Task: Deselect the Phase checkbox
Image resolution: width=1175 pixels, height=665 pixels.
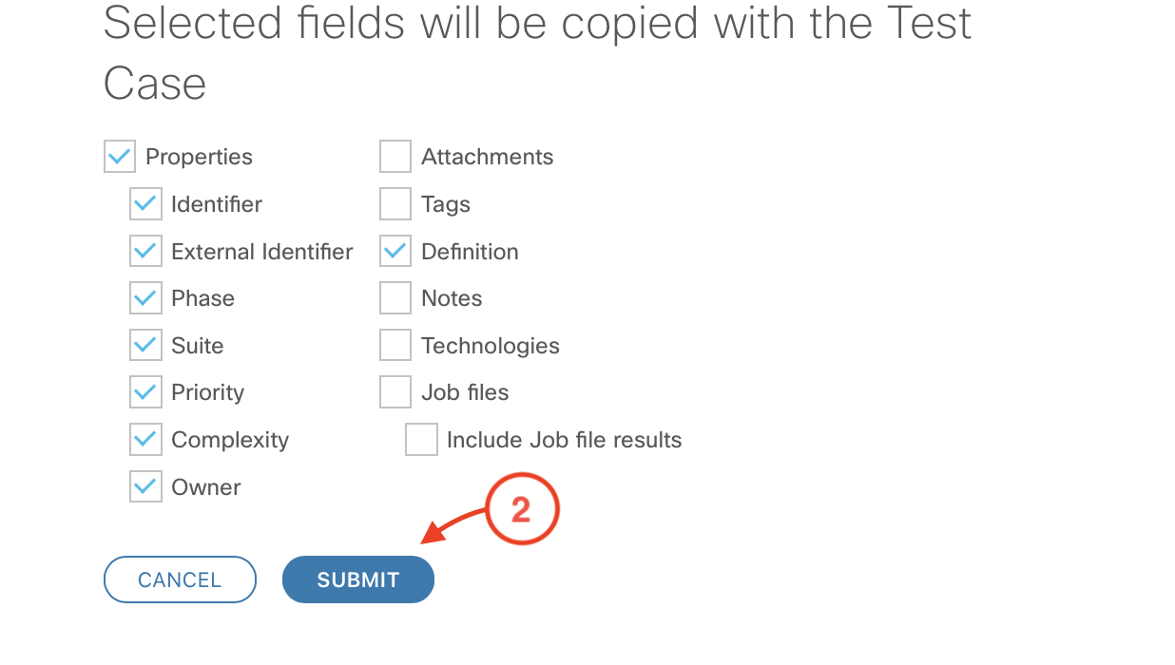Action: coord(145,298)
